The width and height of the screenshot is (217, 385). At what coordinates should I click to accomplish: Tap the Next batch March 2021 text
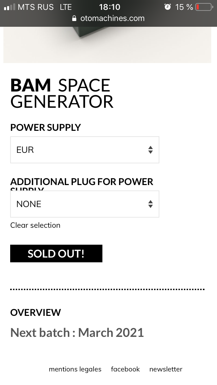77,332
